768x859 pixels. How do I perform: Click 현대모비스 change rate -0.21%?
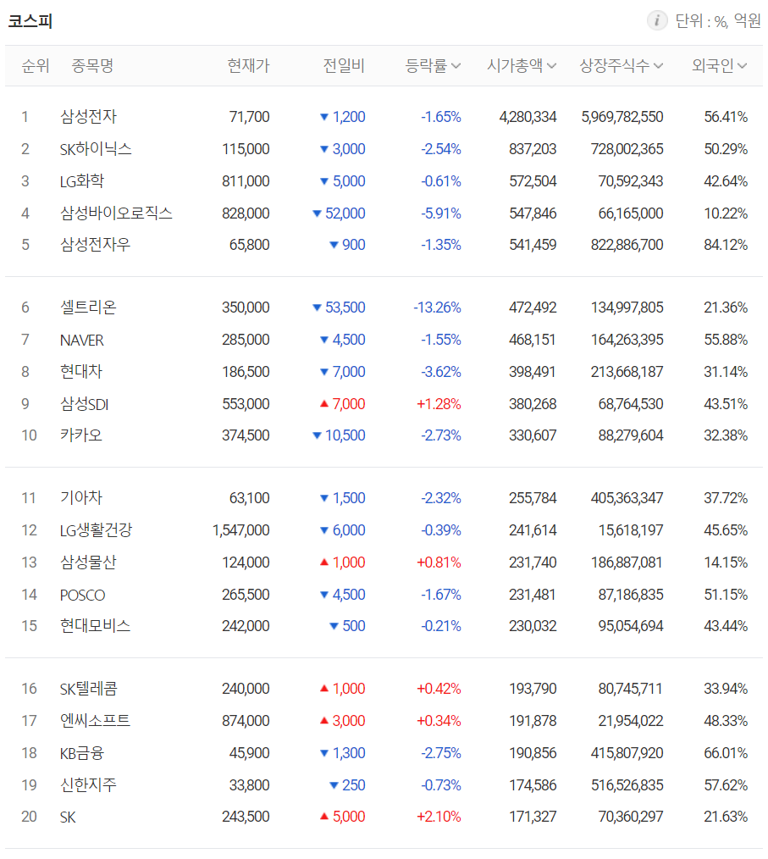[441, 626]
